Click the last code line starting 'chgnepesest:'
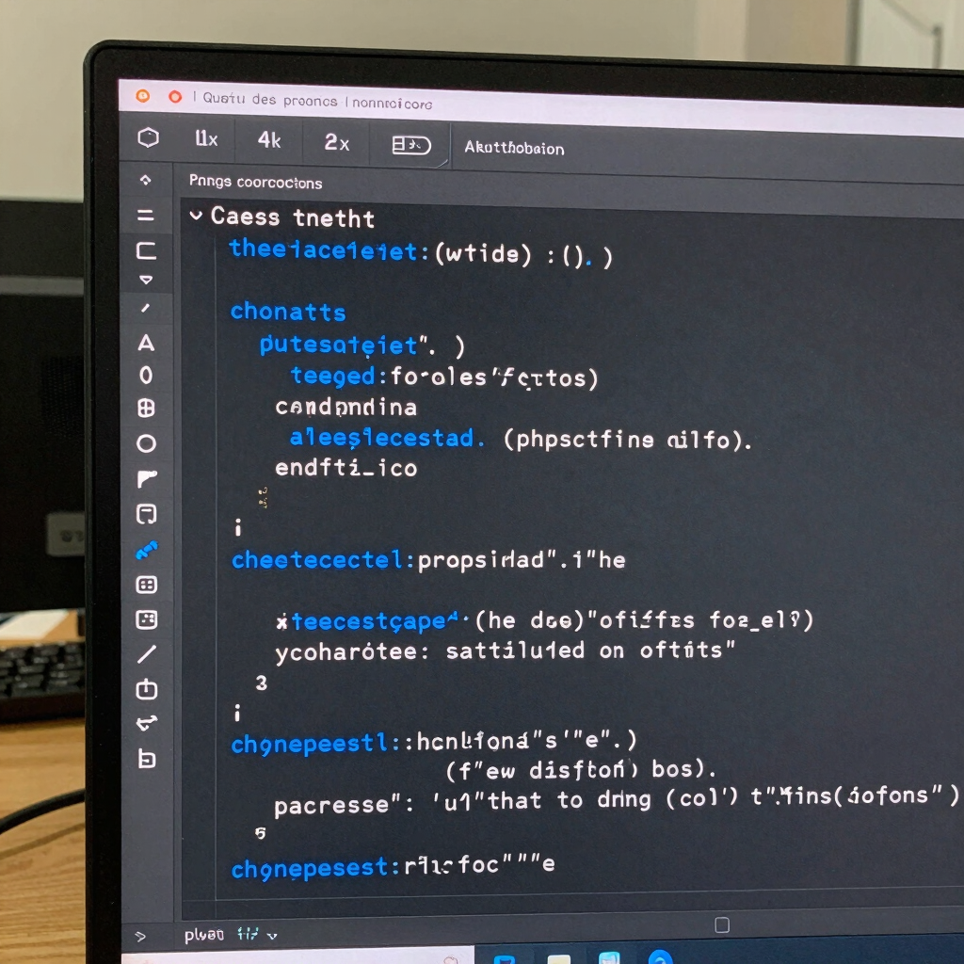The image size is (964, 964). (x=393, y=867)
